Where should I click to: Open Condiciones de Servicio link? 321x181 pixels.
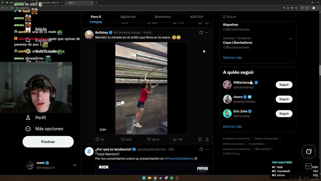[236, 139]
